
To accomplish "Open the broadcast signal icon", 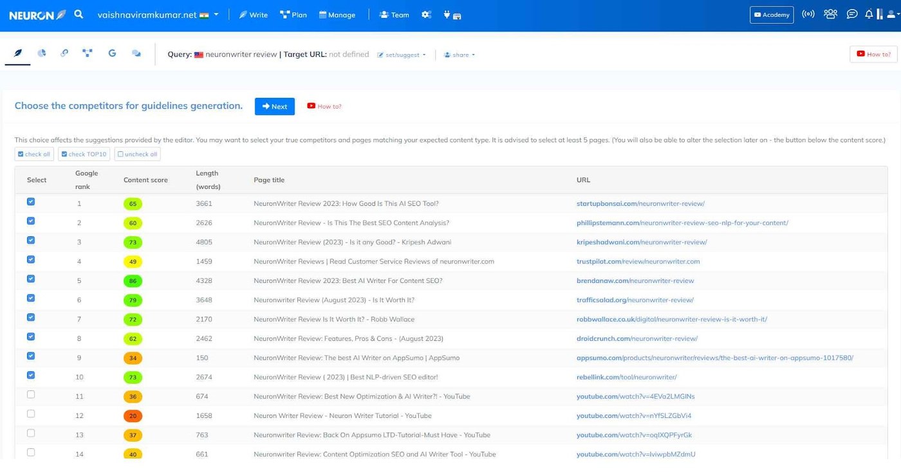I will coord(808,14).
